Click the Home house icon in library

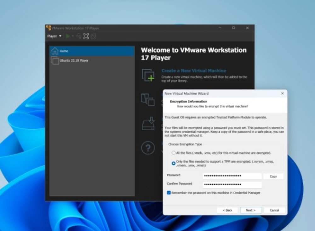55,51
